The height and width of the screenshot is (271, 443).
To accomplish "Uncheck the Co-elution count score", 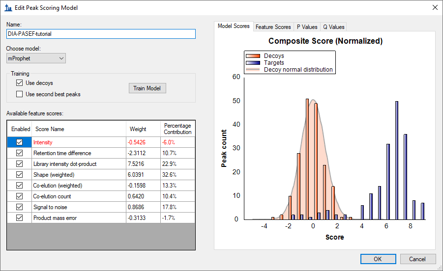I will pos(19,196).
